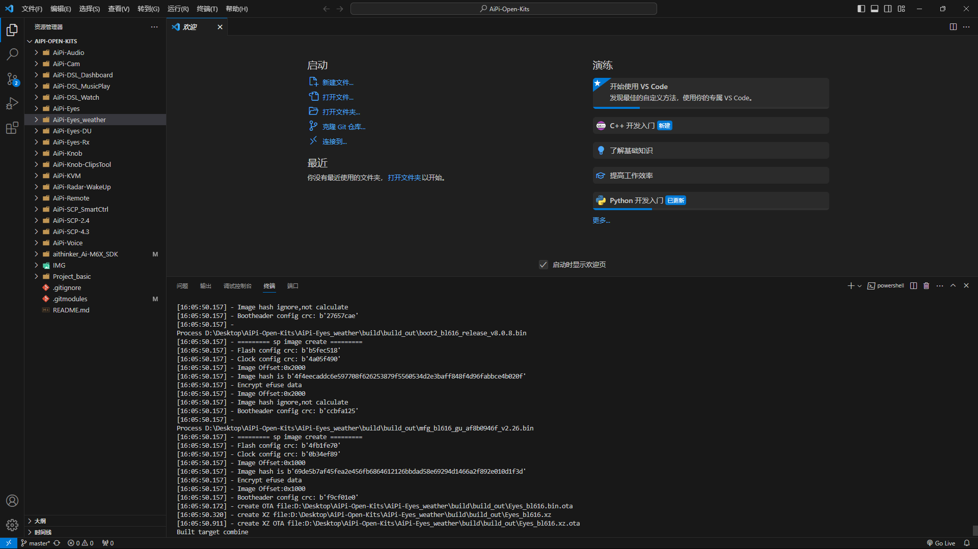Open Run and Debug view

coord(12,103)
